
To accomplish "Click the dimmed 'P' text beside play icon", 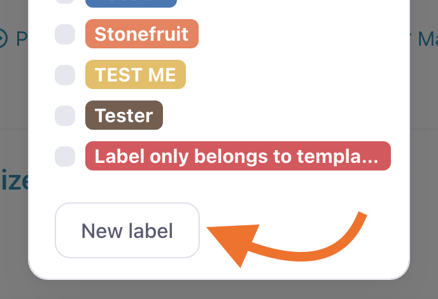I will [x=22, y=39].
